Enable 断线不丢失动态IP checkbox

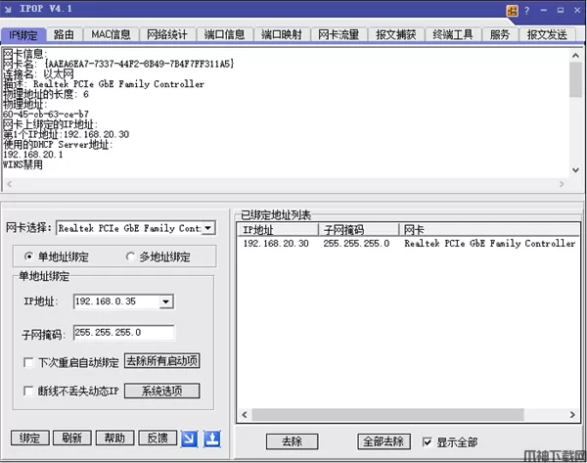[x=28, y=391]
